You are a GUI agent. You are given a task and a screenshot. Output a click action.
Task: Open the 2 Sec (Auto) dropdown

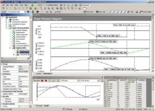click(98, 81)
